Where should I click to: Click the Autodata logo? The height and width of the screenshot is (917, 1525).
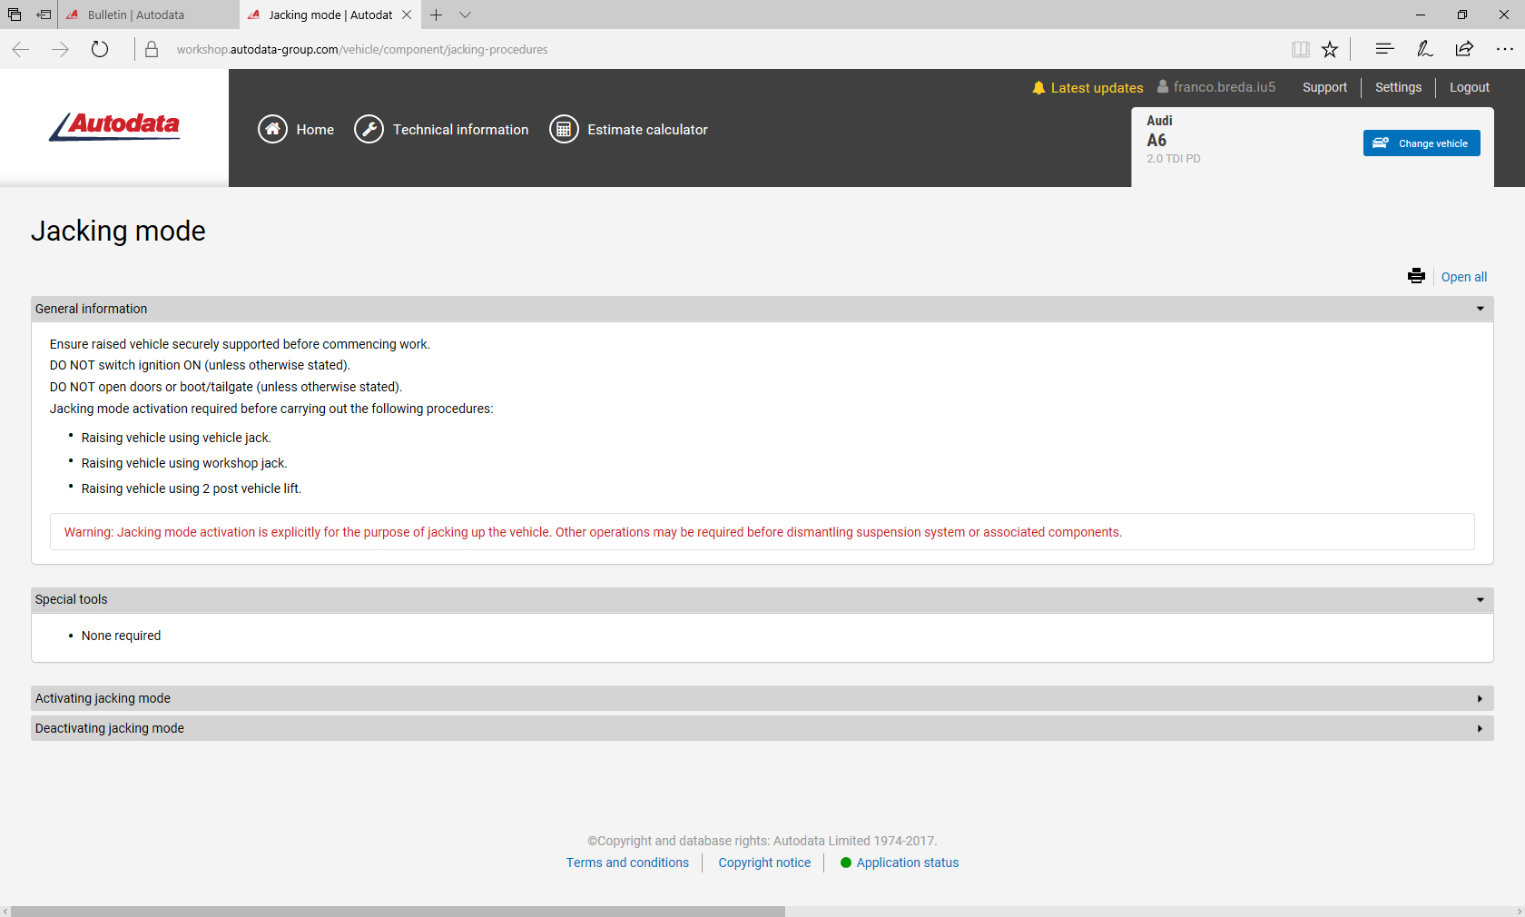[x=114, y=126]
